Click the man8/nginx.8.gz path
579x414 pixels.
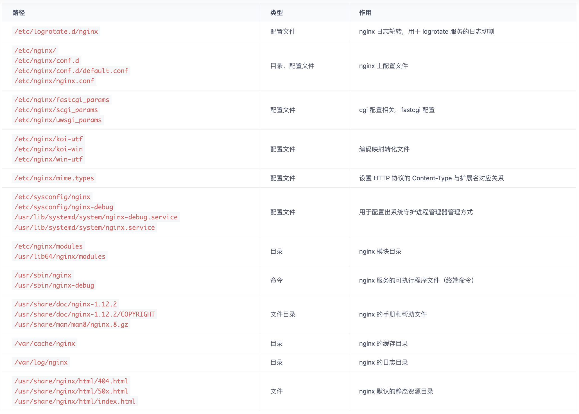tap(71, 324)
